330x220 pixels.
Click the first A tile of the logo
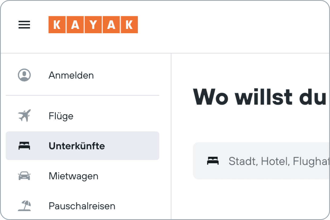(75, 25)
